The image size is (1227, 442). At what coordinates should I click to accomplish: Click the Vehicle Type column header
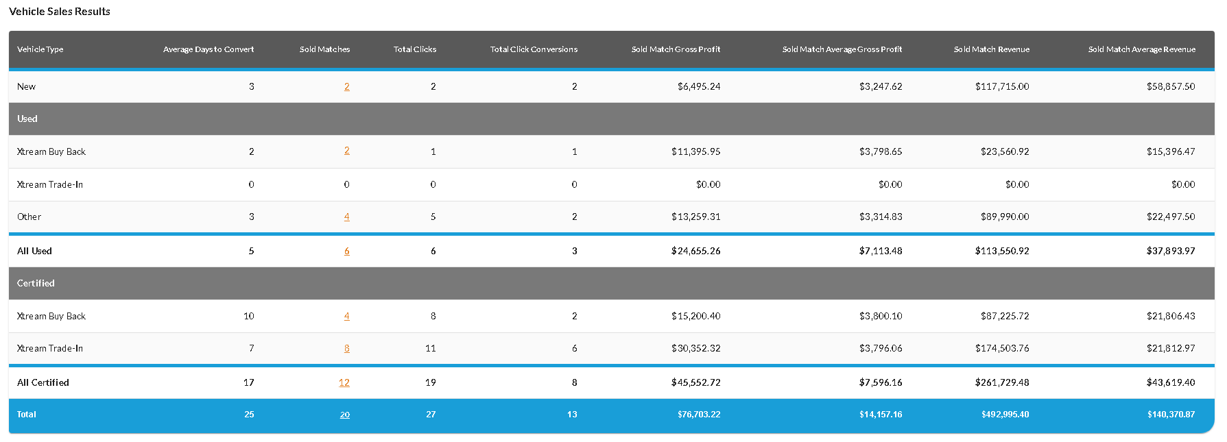pos(40,49)
